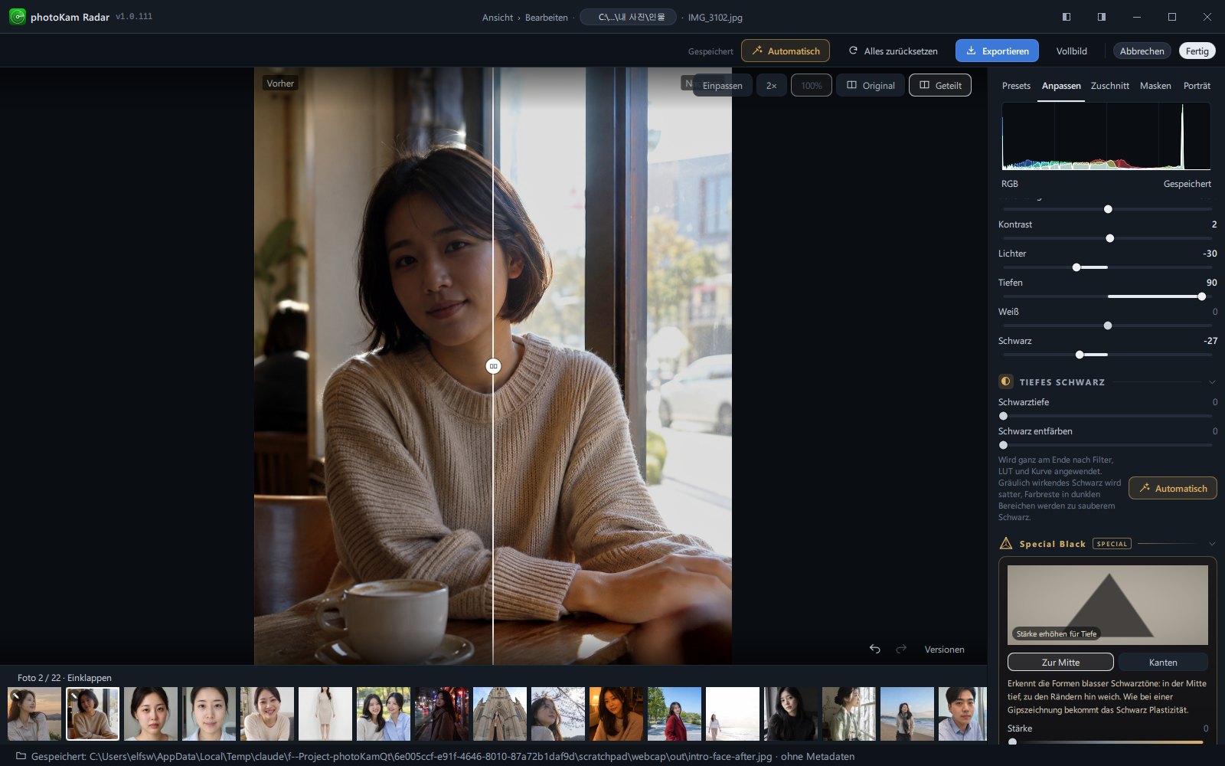The width and height of the screenshot is (1225, 766).
Task: Click the redo arrow icon
Action: tap(901, 649)
